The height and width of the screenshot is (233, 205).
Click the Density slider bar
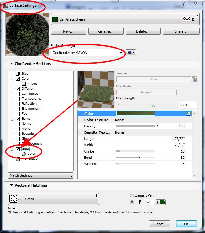pyautogui.click(x=136, y=126)
